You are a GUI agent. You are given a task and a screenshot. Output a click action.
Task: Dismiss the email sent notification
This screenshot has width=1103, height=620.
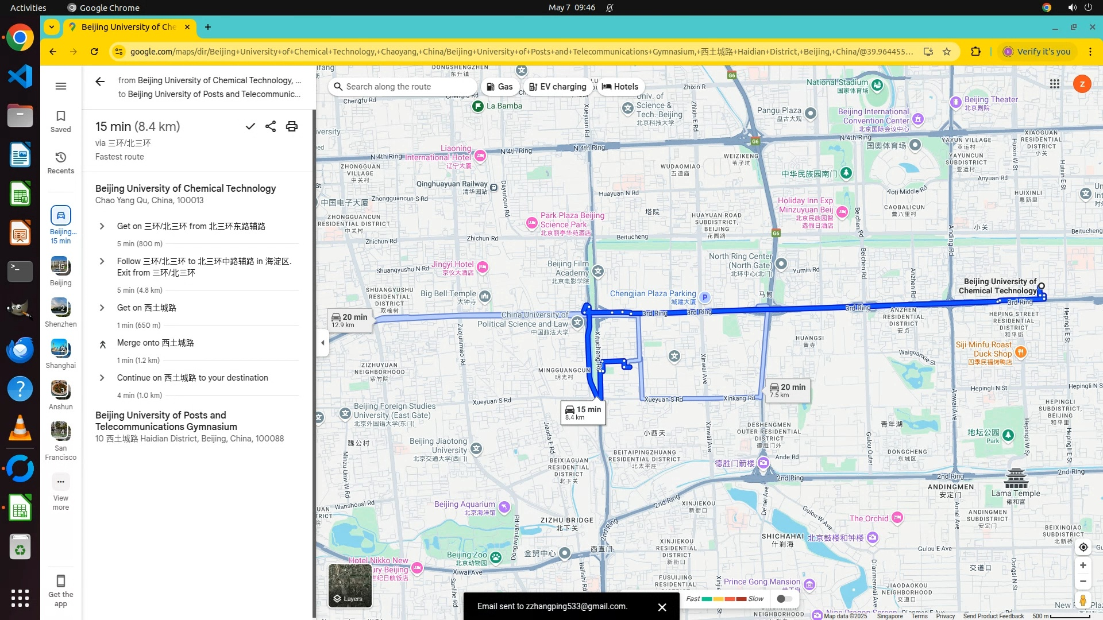click(x=662, y=607)
